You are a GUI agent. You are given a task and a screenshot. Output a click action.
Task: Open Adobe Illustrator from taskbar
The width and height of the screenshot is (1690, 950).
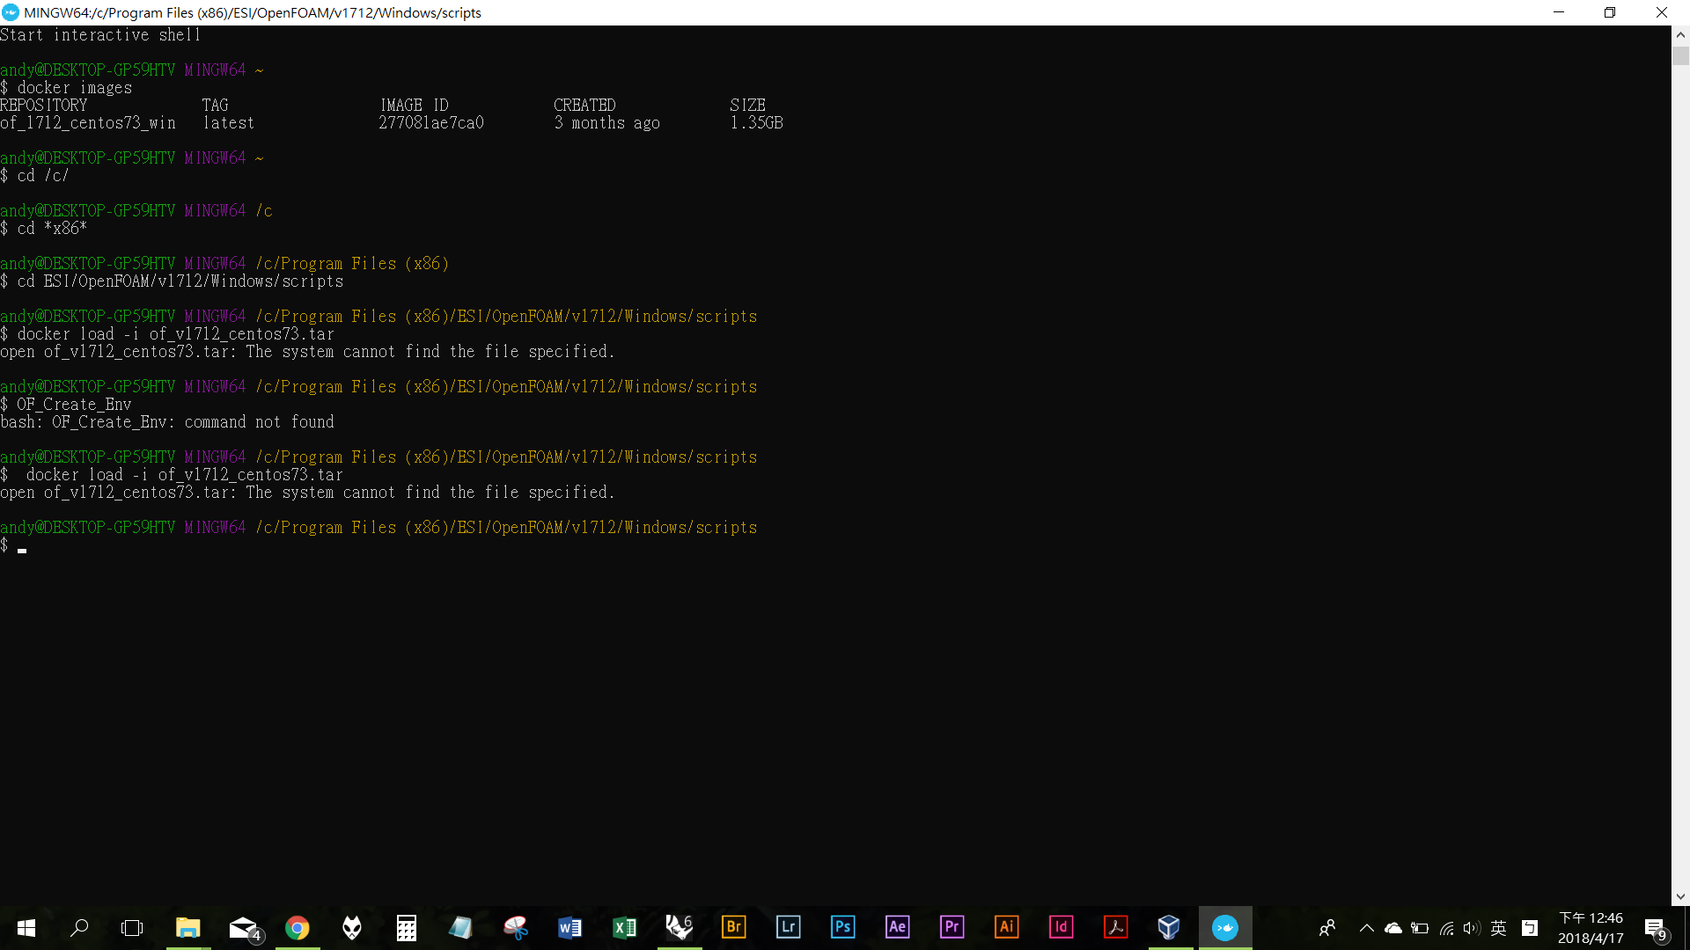tap(1006, 927)
